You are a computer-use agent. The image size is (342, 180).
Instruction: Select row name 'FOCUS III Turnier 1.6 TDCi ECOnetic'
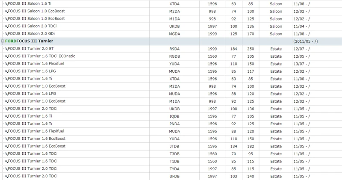click(x=41, y=56)
